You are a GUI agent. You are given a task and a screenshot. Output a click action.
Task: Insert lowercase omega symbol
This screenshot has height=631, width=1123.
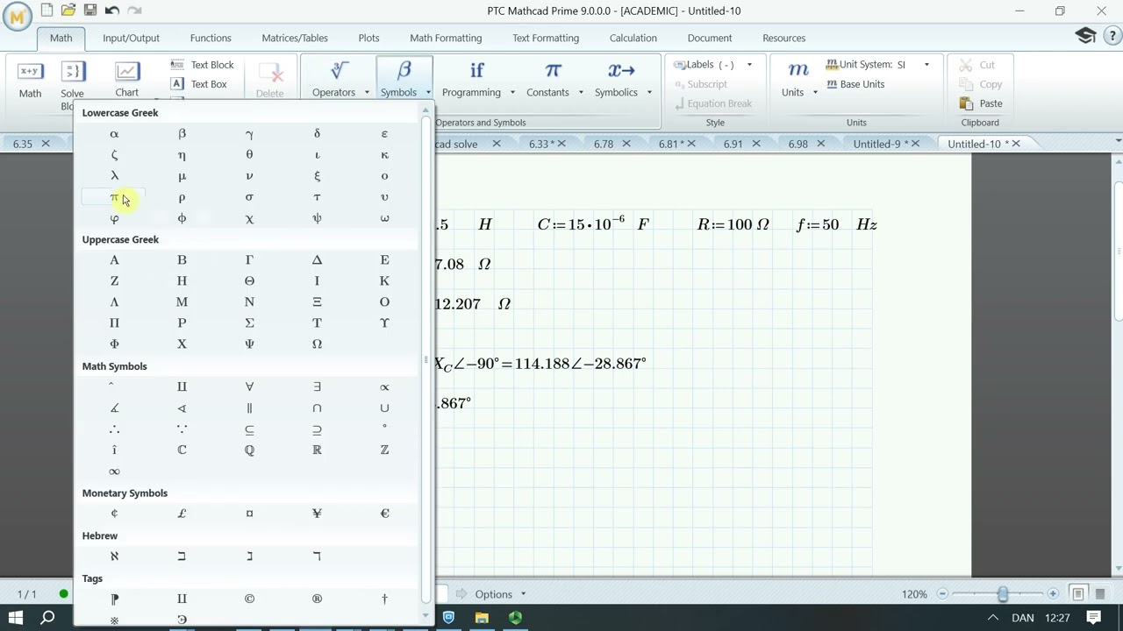point(384,218)
